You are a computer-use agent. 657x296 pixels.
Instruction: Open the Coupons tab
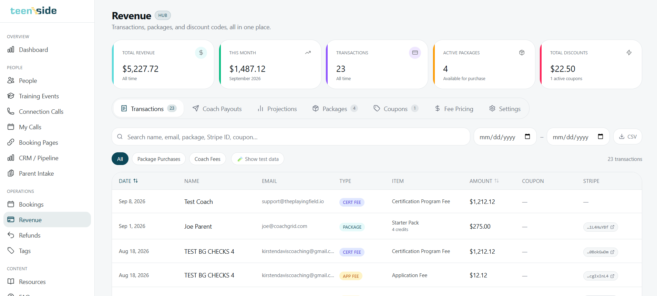pyautogui.click(x=396, y=109)
